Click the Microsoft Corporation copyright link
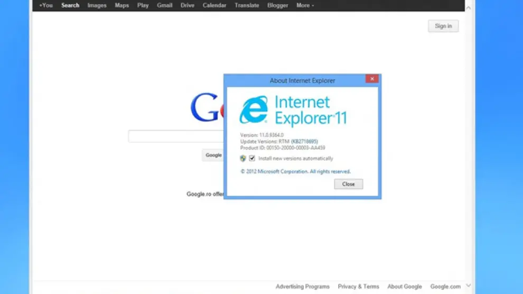 point(295,171)
